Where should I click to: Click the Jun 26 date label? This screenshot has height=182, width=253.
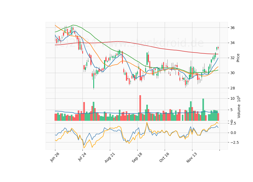[55, 157]
